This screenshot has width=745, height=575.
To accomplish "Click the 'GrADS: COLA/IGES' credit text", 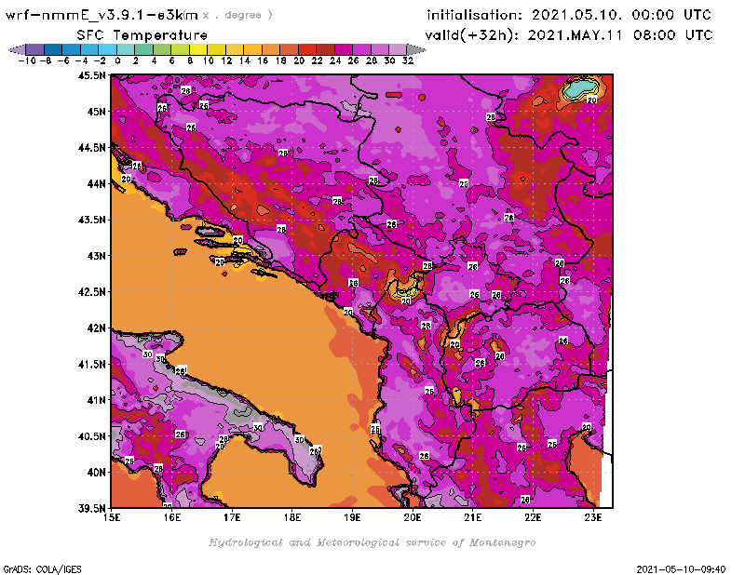I will tap(42, 568).
